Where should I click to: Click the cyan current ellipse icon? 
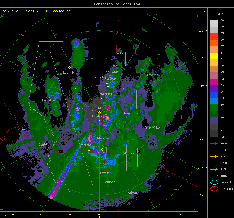[214, 182]
